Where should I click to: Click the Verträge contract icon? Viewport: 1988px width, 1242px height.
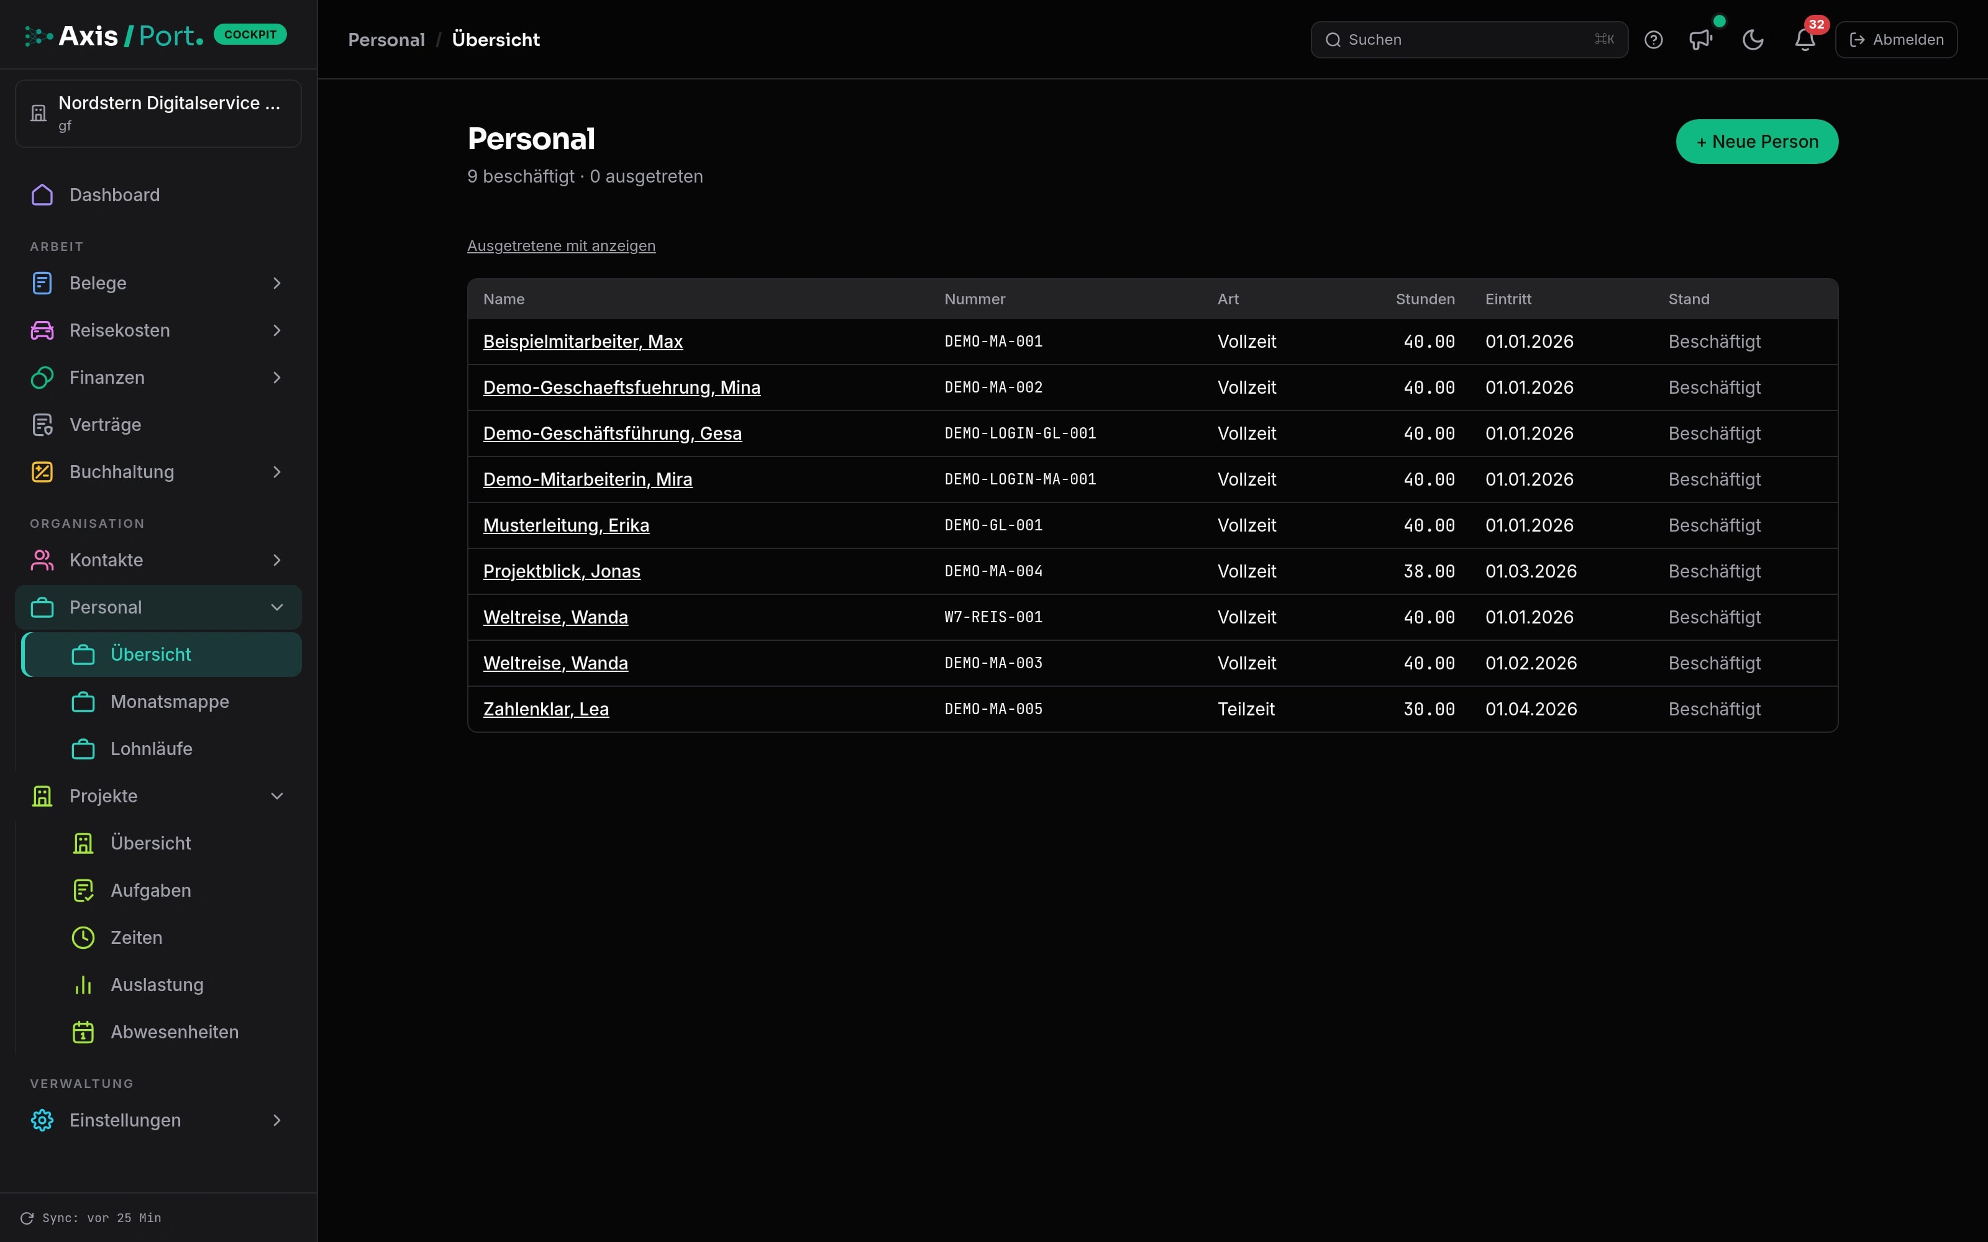coord(42,425)
